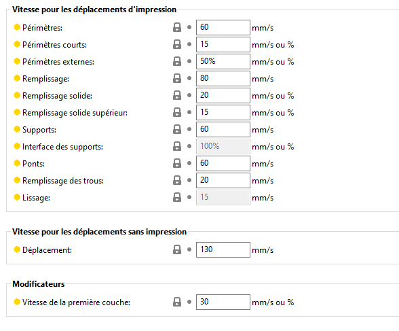Screen dimensions: 399x331
Task: Click the Remplissage des trous label
Action: tap(63, 181)
